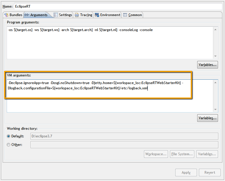The width and height of the screenshot is (225, 181).
Task: Click inside the VM arguments text area
Action: (110, 96)
